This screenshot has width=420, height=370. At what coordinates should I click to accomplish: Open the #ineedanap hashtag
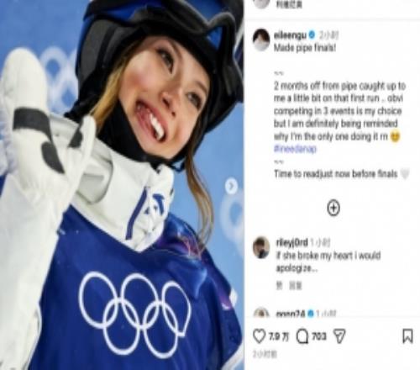(295, 149)
